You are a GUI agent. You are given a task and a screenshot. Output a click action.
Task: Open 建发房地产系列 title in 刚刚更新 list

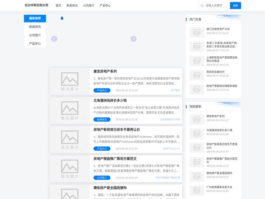pyautogui.click(x=215, y=116)
